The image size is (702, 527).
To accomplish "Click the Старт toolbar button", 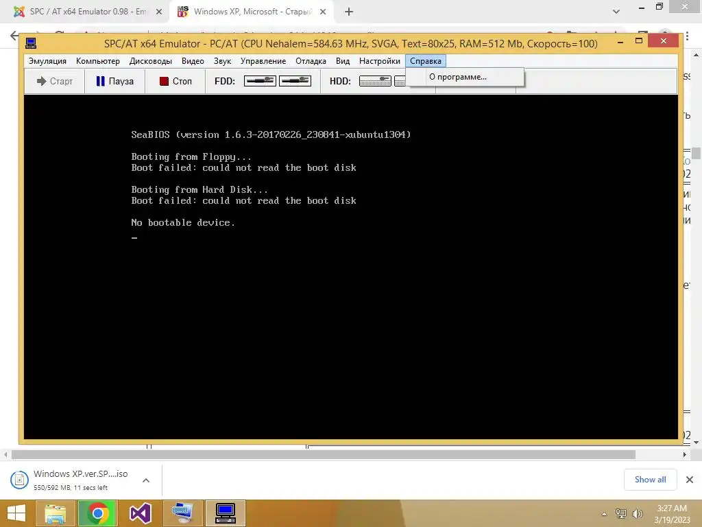I will [55, 81].
